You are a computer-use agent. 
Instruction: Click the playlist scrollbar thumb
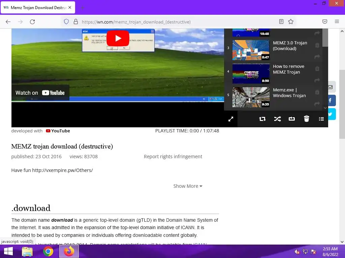[325, 38]
